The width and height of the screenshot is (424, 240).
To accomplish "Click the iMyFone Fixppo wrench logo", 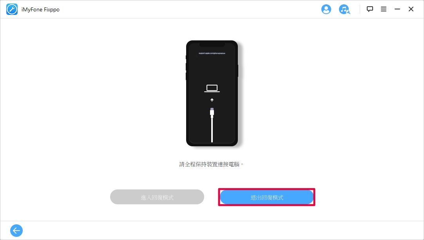I will (12, 9).
